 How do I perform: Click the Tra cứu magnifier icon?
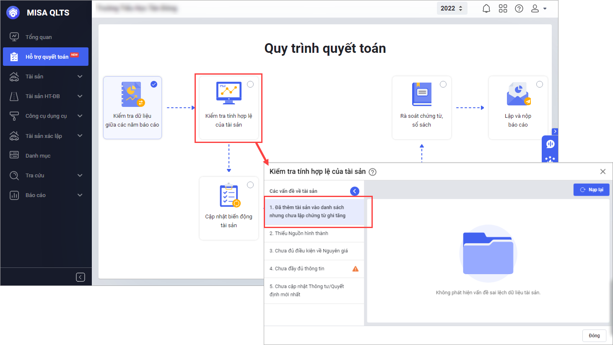click(x=14, y=175)
